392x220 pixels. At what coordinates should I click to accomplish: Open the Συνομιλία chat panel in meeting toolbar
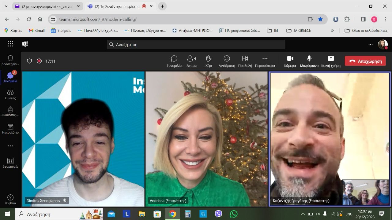174,61
